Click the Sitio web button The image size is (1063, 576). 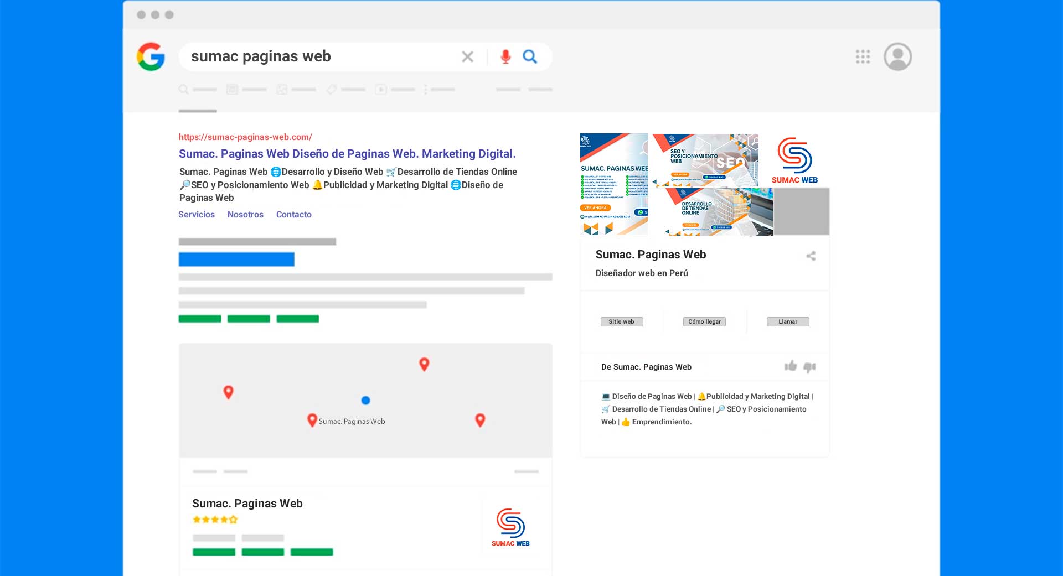pos(622,321)
